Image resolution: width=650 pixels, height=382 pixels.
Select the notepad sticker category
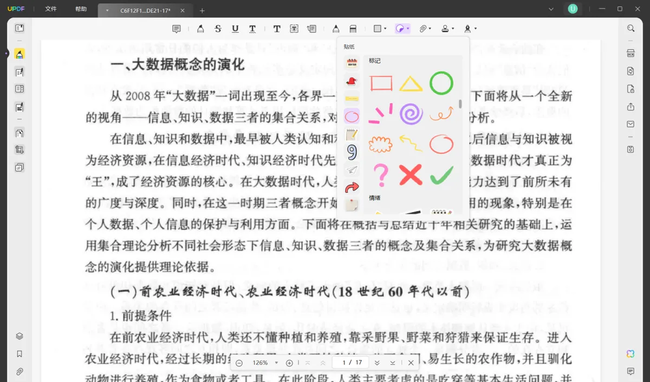tap(352, 134)
